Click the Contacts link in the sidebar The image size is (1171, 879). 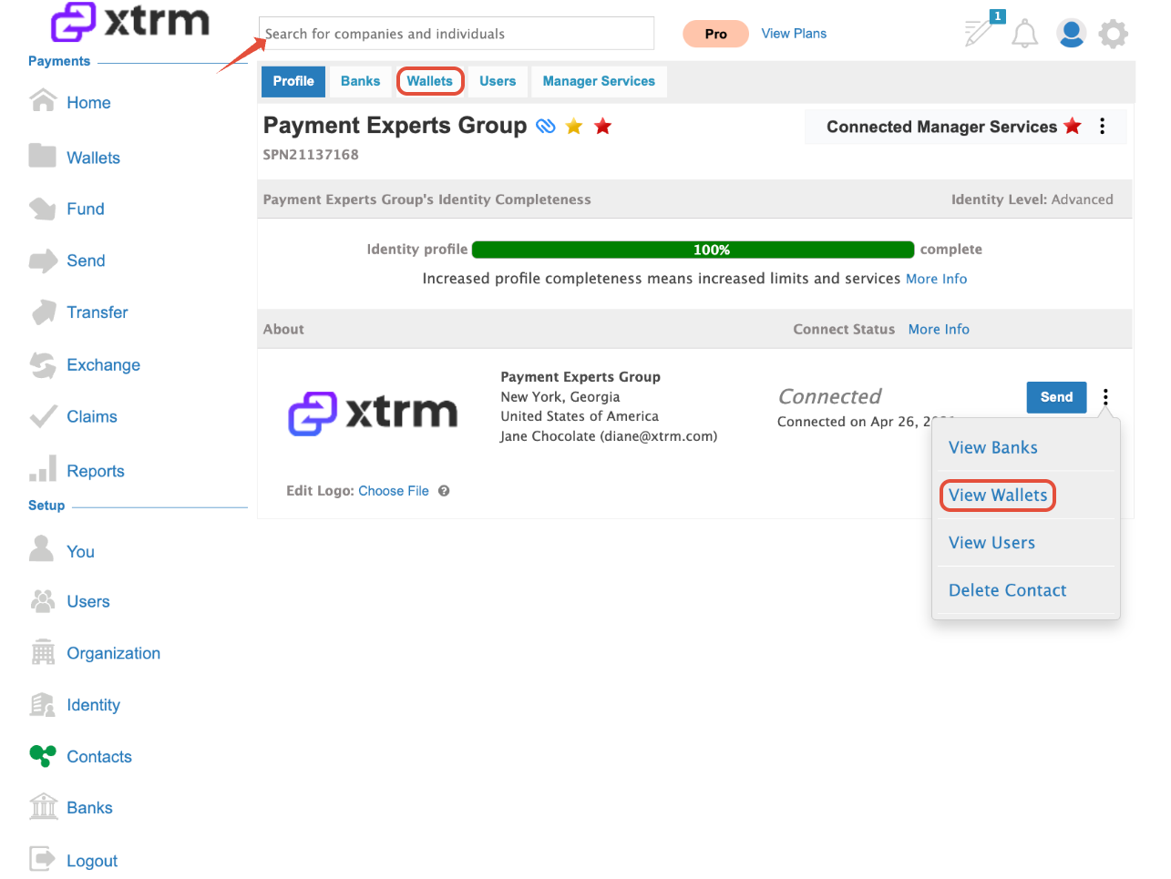99,757
